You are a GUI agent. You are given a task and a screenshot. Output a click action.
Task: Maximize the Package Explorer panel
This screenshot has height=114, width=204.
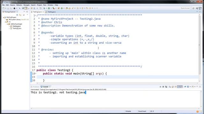tap(27, 12)
